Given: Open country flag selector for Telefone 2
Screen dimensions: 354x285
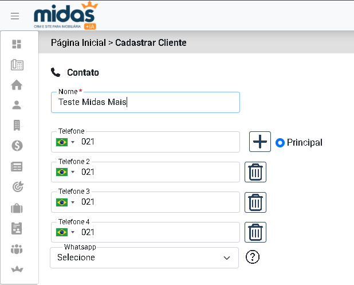Looking at the screenshot, I should coord(65,172).
